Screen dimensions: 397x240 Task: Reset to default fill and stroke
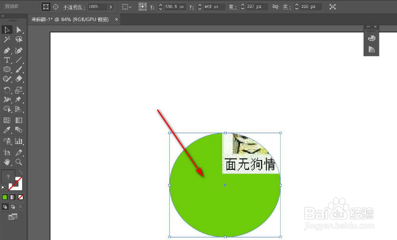4,188
